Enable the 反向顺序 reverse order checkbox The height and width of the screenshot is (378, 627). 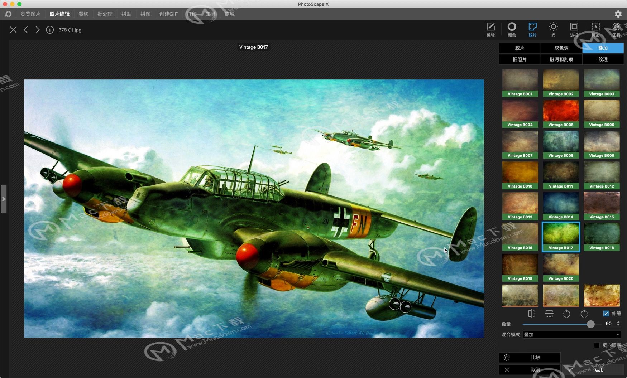tap(597, 345)
